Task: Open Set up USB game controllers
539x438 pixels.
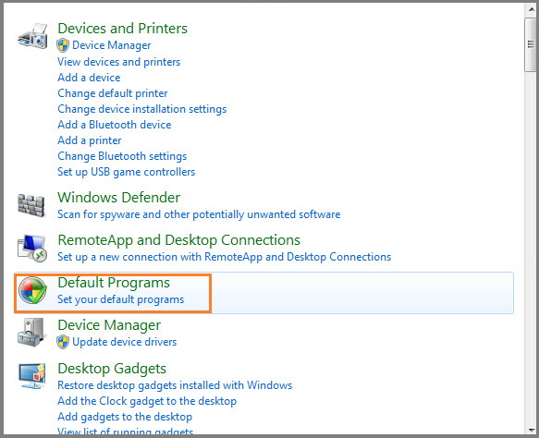Action: [x=126, y=172]
